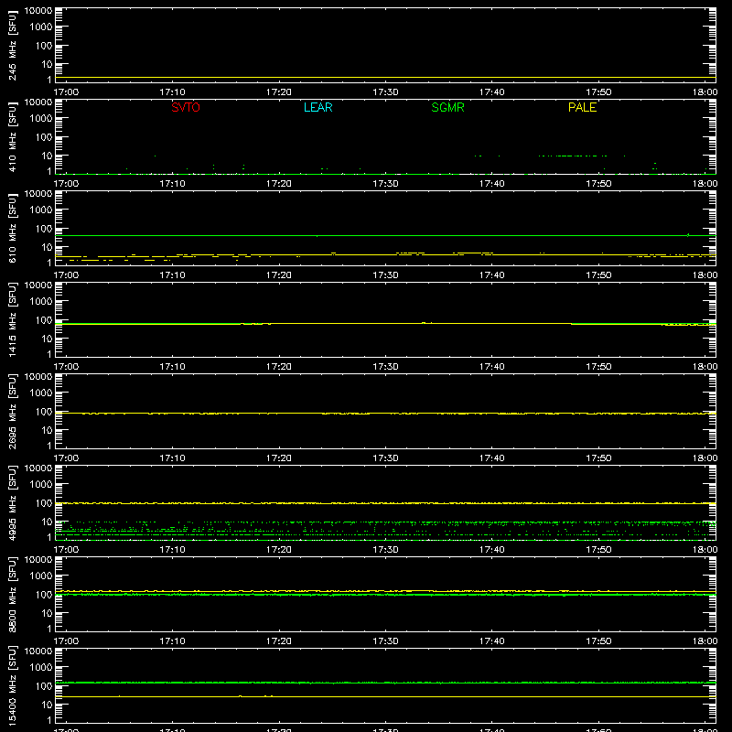Click the 100 y-axis label of 610 MHz panel
This screenshot has height=732, width=732.
[44, 229]
